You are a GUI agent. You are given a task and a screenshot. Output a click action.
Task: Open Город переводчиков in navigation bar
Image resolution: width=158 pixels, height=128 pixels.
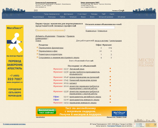(52, 14)
